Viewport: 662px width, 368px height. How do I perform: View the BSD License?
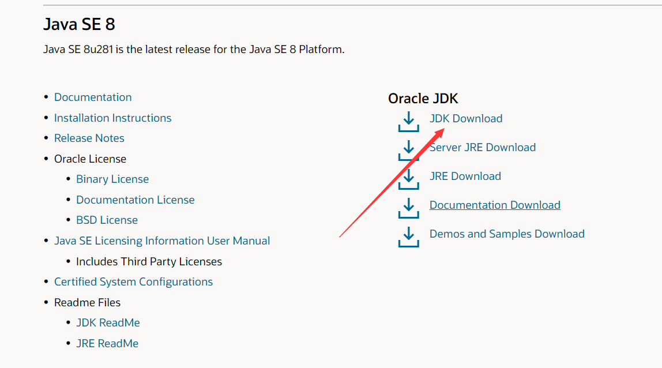[107, 220]
